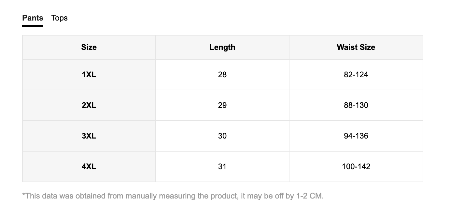The image size is (450, 206).
Task: Click the length value 30
Action: click(x=222, y=136)
